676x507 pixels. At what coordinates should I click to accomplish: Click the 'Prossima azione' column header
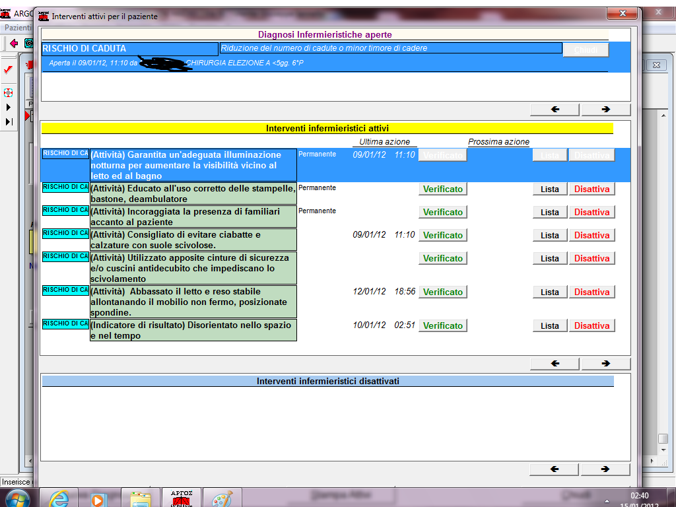(x=499, y=142)
